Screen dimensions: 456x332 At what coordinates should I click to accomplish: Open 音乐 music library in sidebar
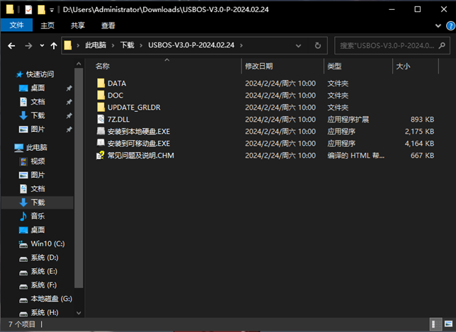tap(37, 216)
